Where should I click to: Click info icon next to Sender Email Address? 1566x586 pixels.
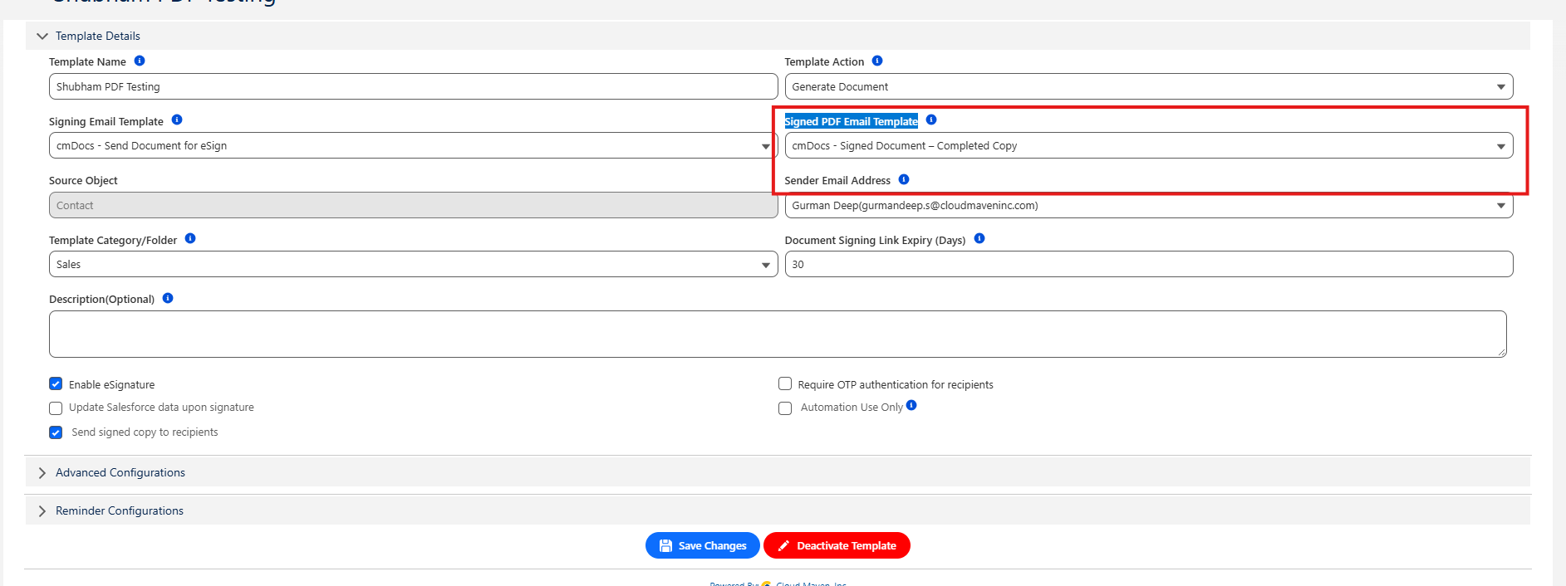point(904,179)
